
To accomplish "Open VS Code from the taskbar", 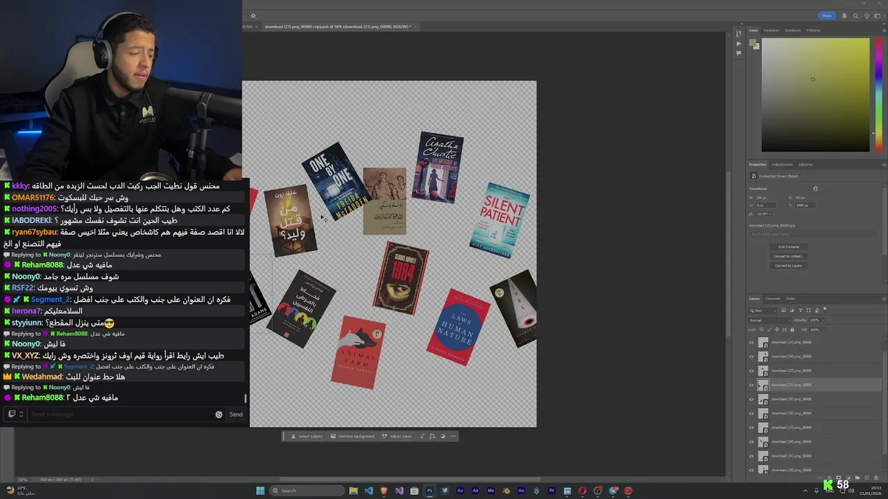I will pyautogui.click(x=368, y=491).
